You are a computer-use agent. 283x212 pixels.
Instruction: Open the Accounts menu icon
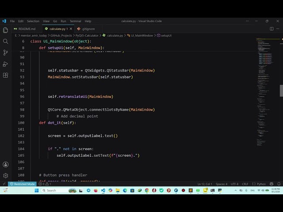tap(6, 164)
